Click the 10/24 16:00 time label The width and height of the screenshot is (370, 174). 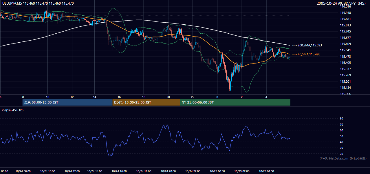[x=120, y=171]
